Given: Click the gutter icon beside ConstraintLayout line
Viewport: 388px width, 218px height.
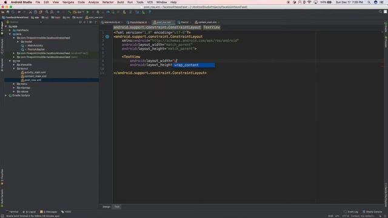Looking at the screenshot, I should click(107, 36).
